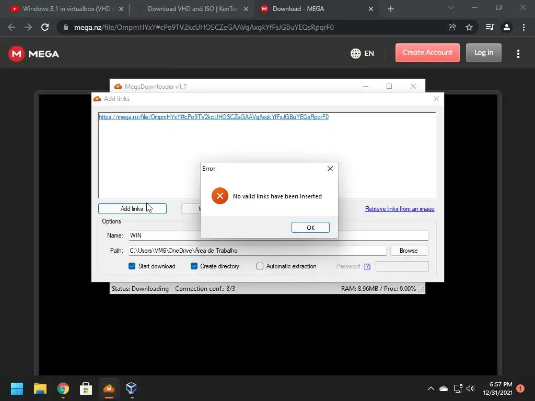Click the password help [?] link
The image size is (535, 401).
367,266
